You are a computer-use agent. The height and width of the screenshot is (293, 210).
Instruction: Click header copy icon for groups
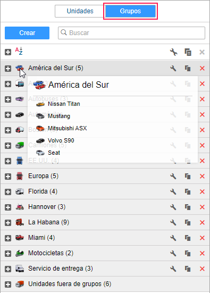(188, 52)
